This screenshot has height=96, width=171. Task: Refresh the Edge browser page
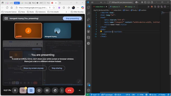[x=7, y=8]
